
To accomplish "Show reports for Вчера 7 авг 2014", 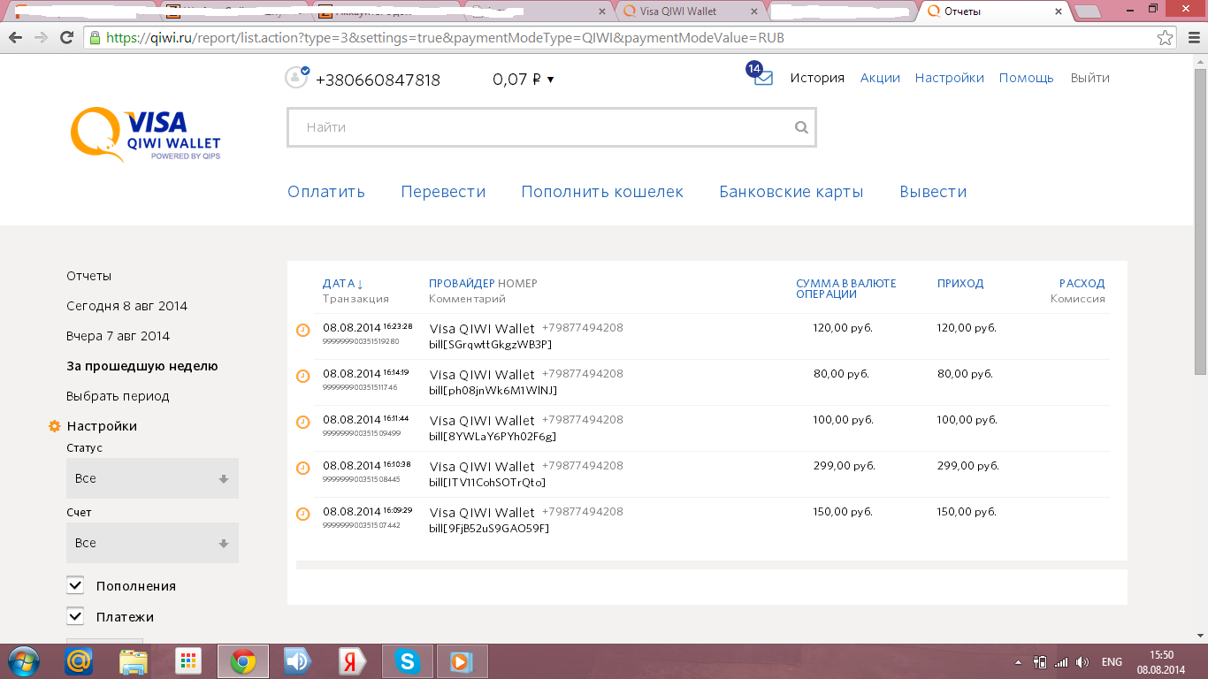I will 118,336.
